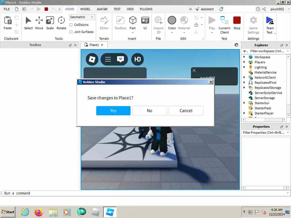Screen dimensions: 291x218
Task: Open Game Settings
Action: pos(253,25)
